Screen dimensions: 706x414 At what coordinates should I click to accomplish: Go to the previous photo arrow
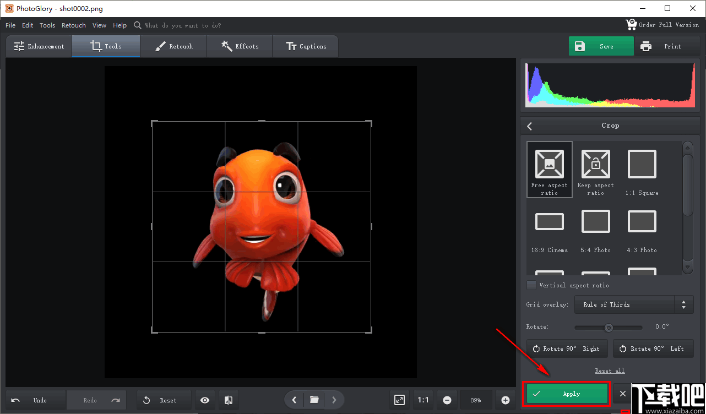294,400
